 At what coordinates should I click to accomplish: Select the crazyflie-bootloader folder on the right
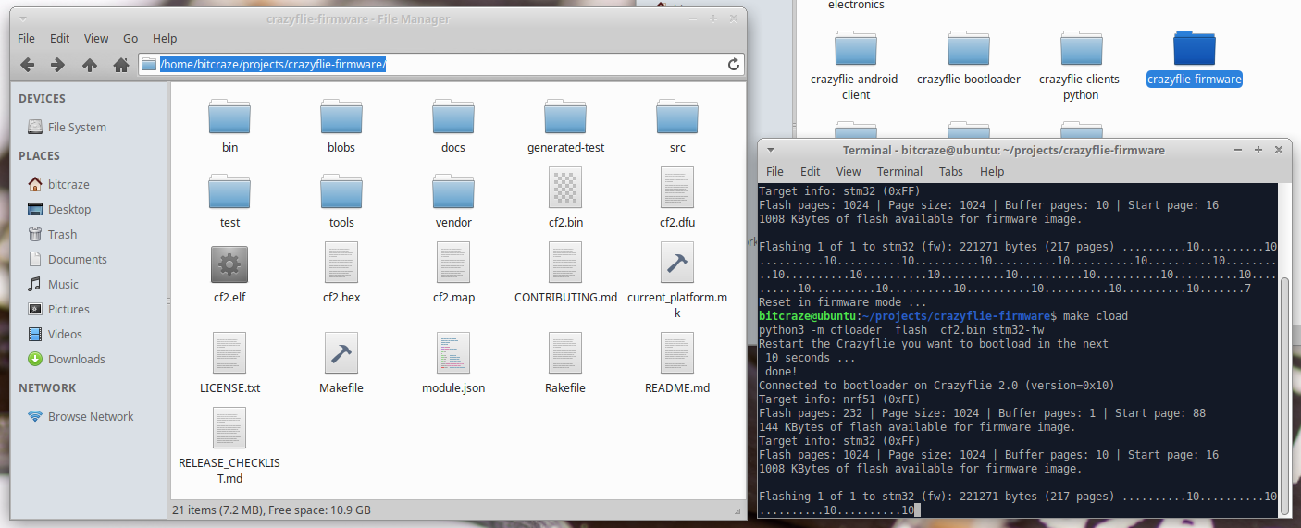coord(968,52)
